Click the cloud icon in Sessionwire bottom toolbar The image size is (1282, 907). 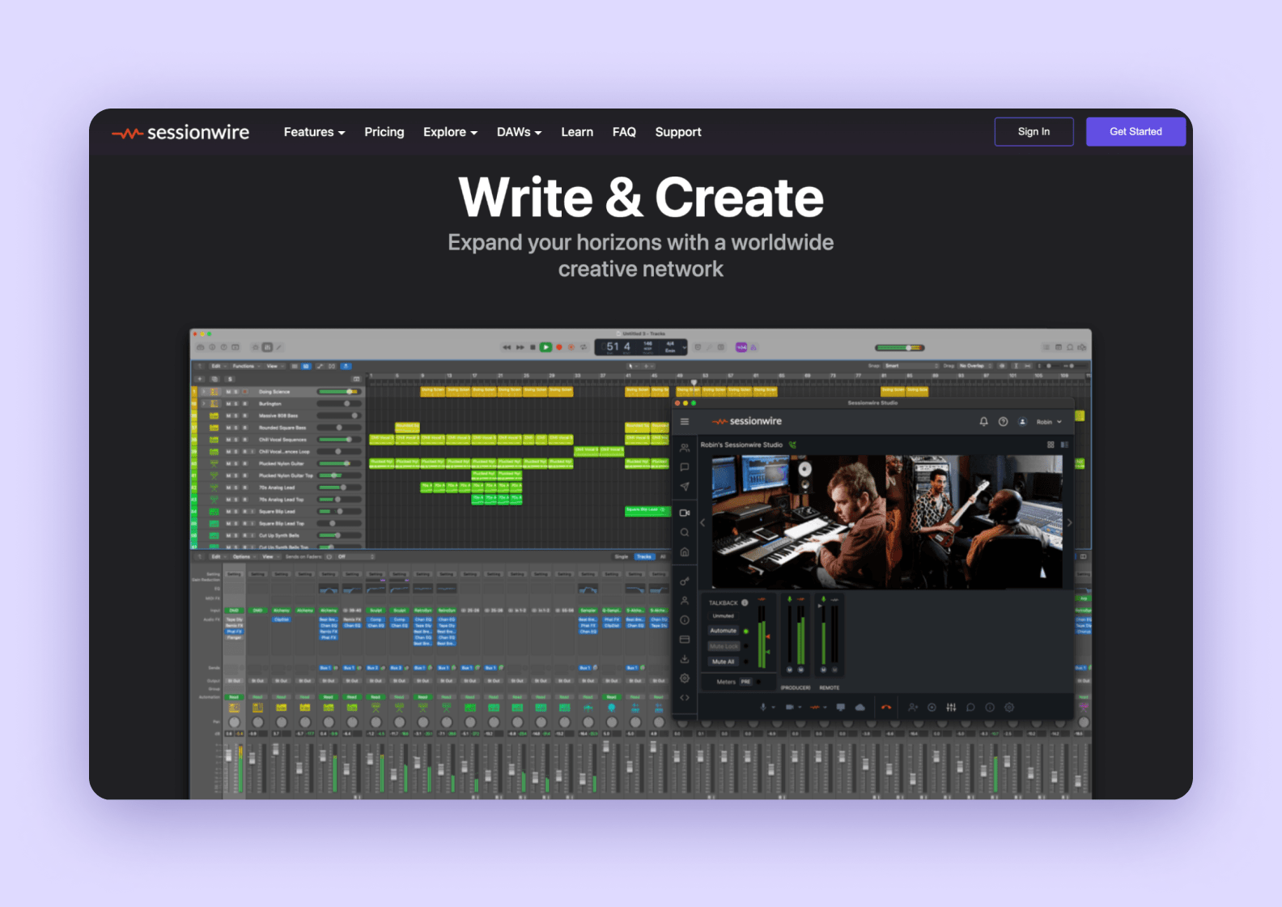click(860, 707)
